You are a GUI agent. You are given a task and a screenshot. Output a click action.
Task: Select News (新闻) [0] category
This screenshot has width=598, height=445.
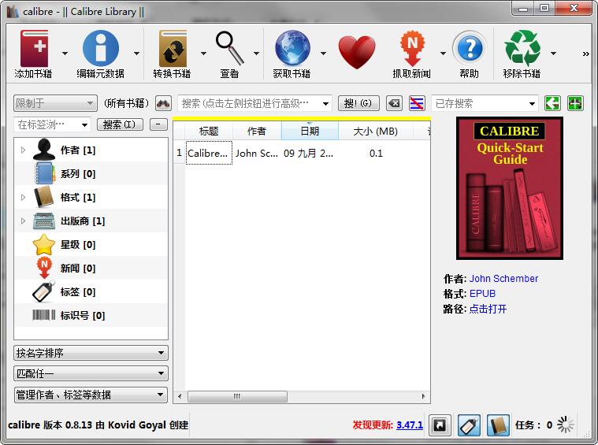click(91, 268)
